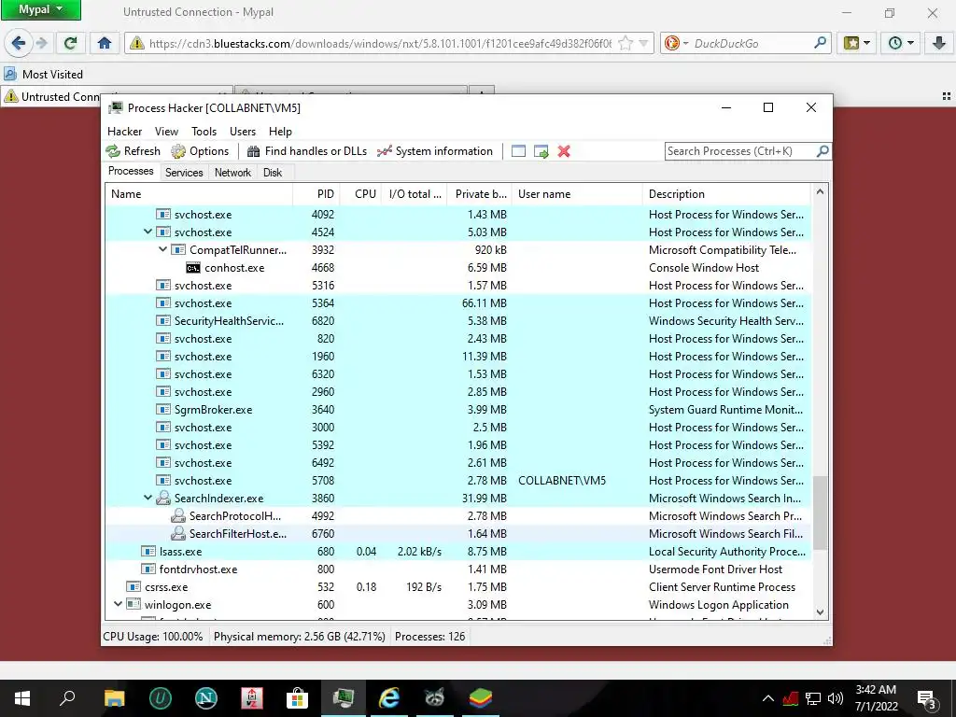Switch to the Disk tab

273,173
